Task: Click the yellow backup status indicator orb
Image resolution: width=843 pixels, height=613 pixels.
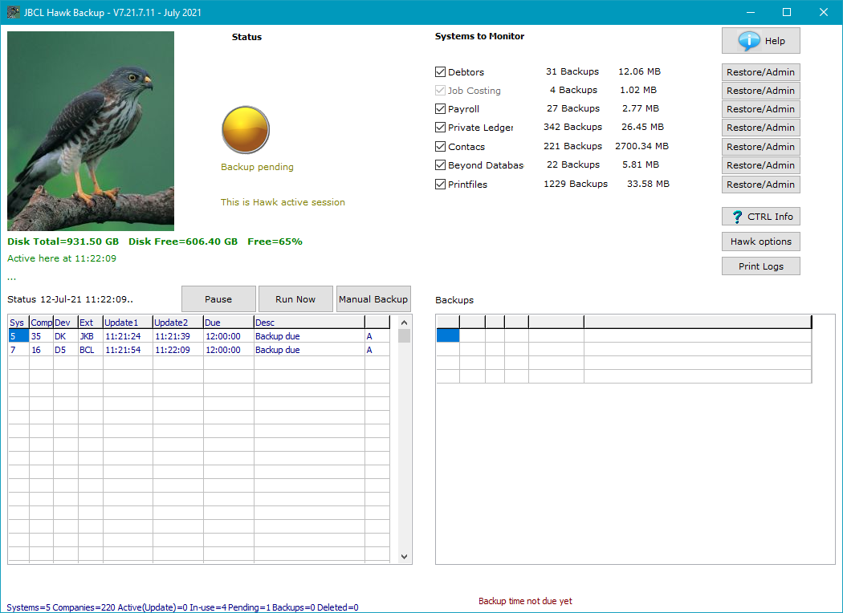Action: coord(245,129)
